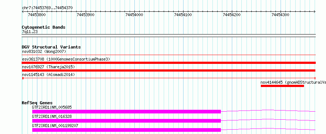The height and width of the screenshot is (134, 326).
Task: Open variant nsv4144645 gnomAD label
Action: pyautogui.click(x=293, y=82)
